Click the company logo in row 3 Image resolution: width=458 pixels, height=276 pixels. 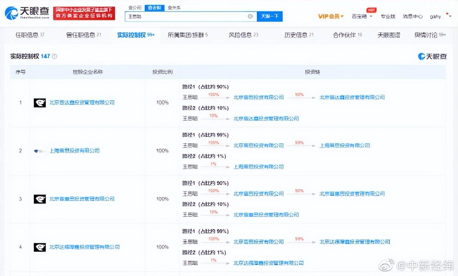(40, 199)
